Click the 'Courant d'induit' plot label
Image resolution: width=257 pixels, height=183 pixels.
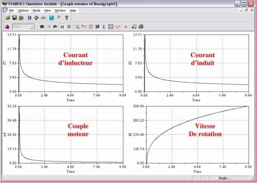203,59
